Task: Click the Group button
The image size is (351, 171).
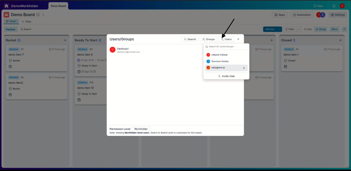Action: click(321, 29)
